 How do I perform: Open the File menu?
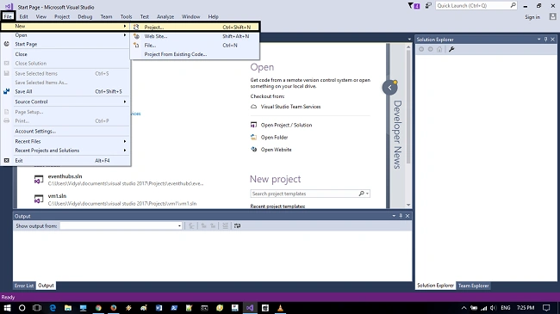tap(8, 16)
